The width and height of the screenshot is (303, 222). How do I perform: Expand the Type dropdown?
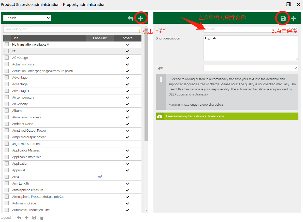(x=251, y=68)
